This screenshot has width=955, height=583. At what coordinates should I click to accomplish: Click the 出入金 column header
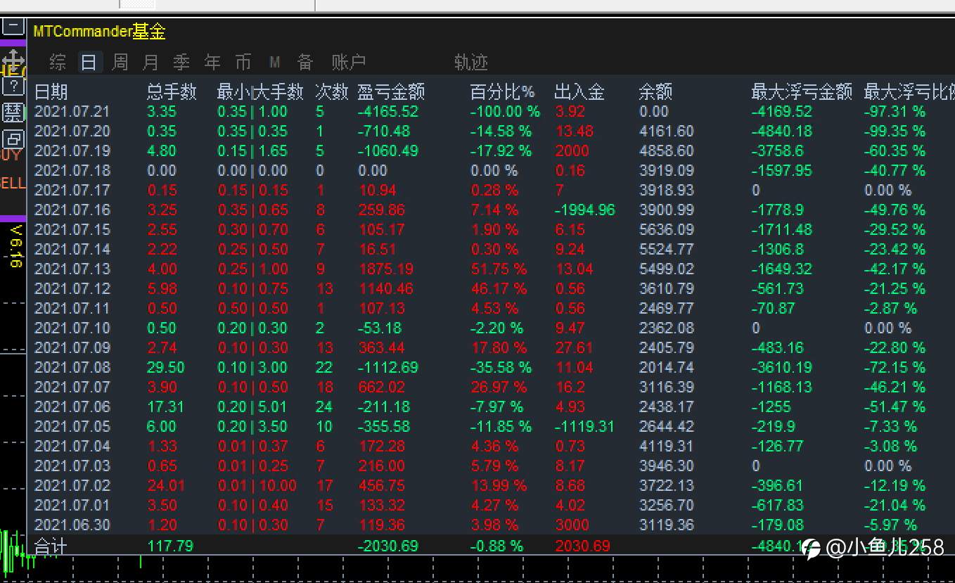579,92
